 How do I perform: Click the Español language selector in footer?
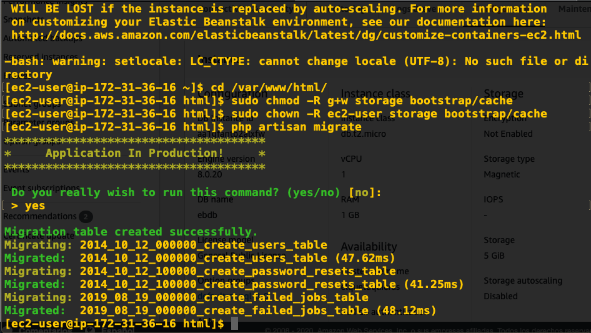pos(117,330)
